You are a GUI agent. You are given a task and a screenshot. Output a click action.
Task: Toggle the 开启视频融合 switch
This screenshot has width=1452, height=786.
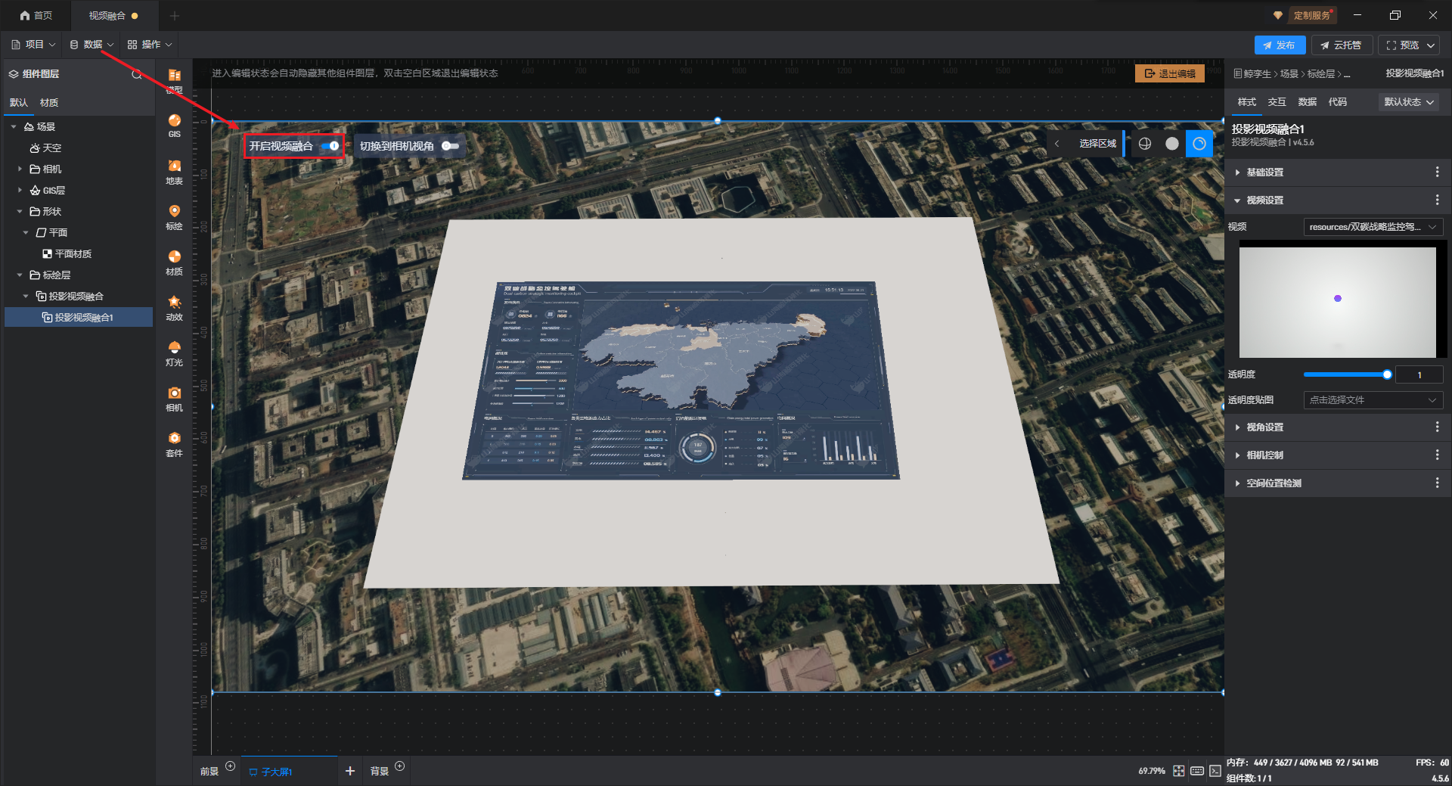(x=330, y=146)
